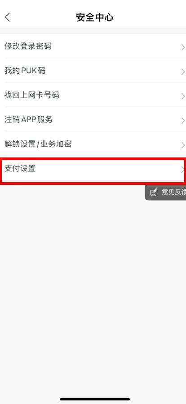Select 我的PUK码 entry
The width and height of the screenshot is (186, 404).
93,70
